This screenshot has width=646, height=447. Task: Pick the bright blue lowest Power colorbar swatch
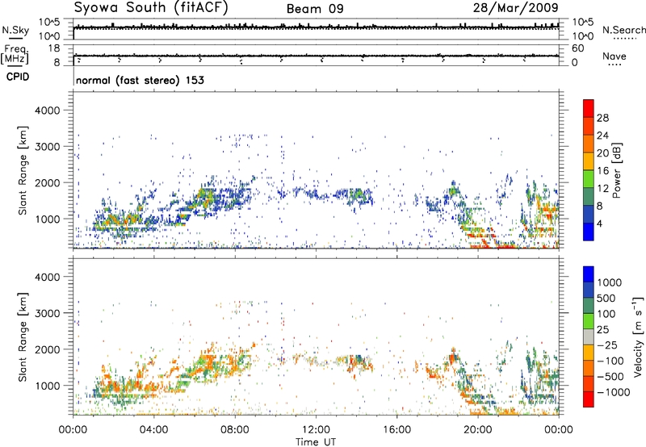click(589, 232)
